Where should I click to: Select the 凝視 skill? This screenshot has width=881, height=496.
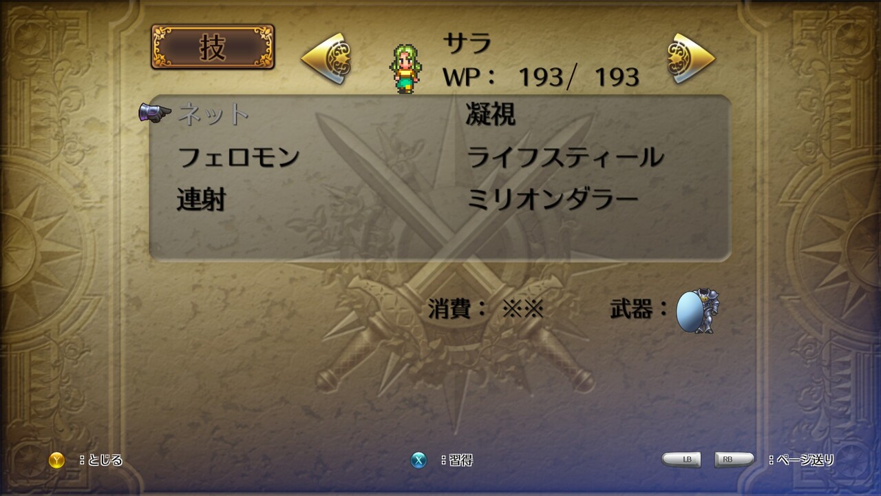click(491, 114)
